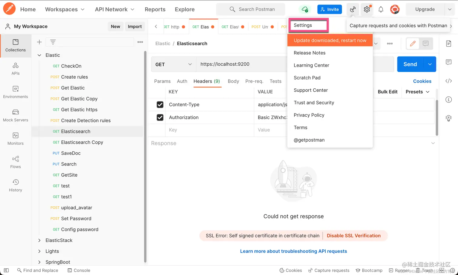
Task: Select the upload_avatar request
Action: pos(76,208)
